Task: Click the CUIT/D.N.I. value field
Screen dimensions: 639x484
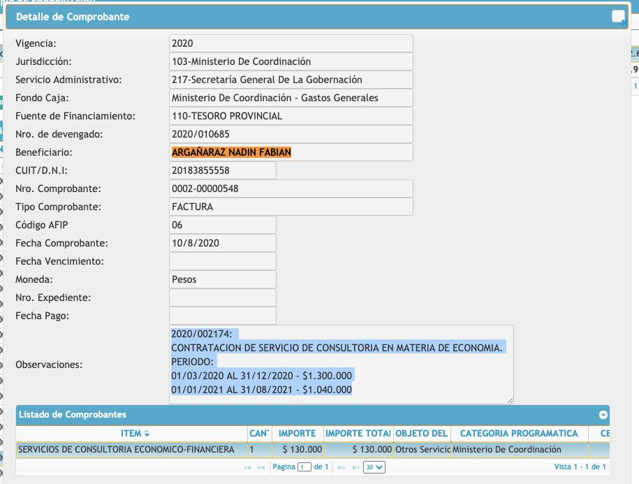Action: point(223,170)
